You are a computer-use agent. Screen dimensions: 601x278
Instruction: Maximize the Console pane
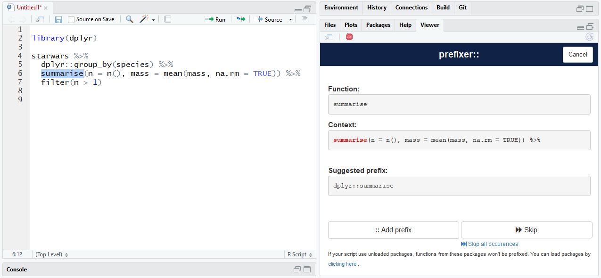tap(307, 270)
